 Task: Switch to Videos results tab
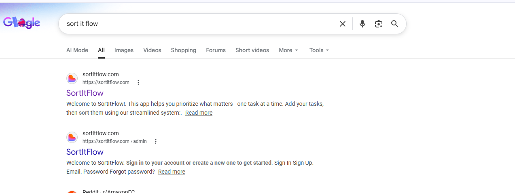[x=152, y=50]
